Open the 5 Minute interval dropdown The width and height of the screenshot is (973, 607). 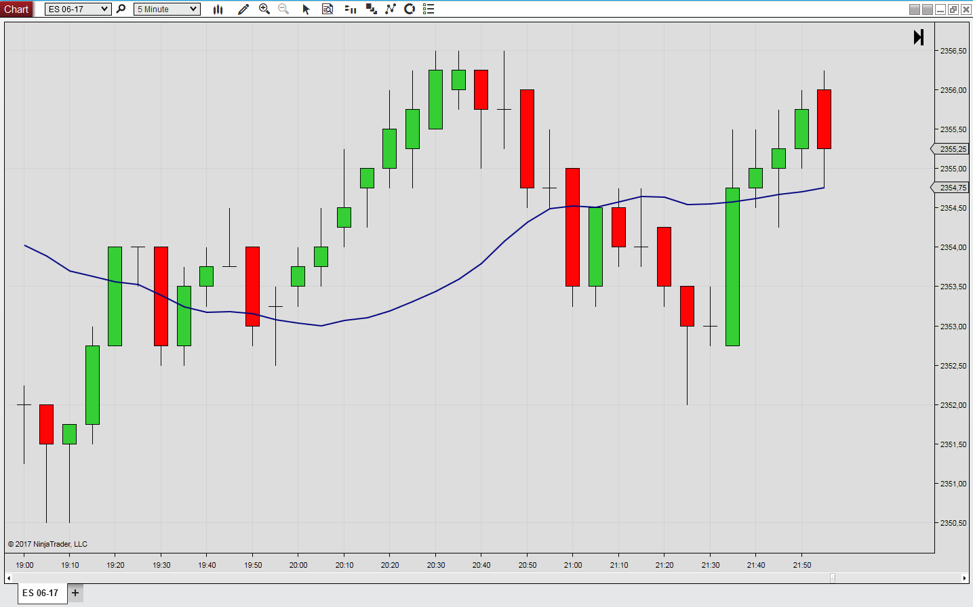(167, 9)
